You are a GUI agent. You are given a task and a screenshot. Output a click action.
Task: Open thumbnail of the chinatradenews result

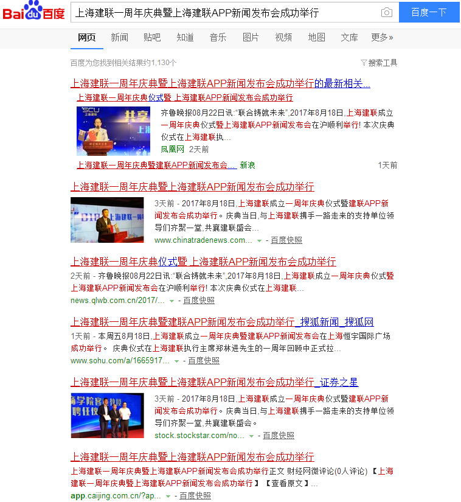(107, 220)
